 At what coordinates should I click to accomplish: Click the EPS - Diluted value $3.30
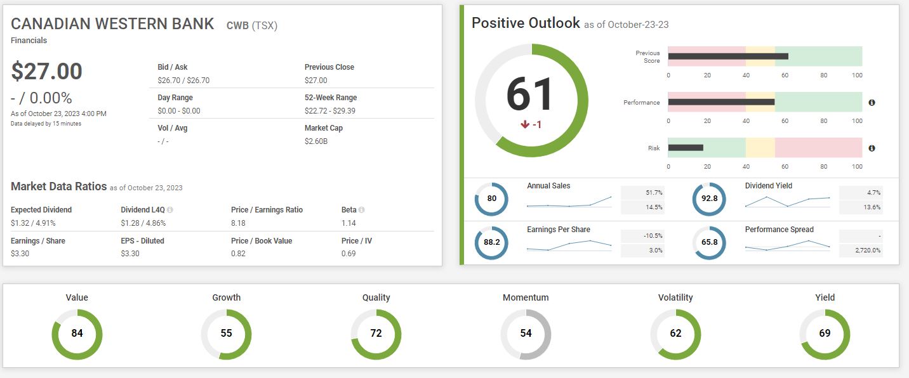pos(130,254)
